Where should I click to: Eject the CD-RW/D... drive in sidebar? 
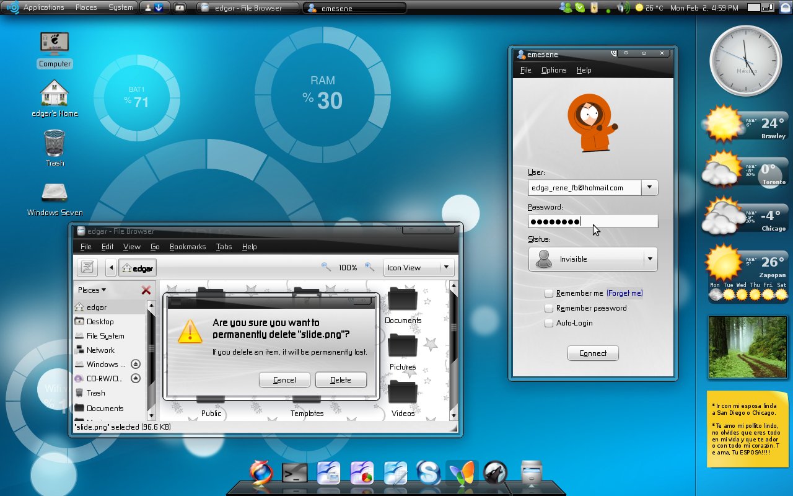point(136,378)
